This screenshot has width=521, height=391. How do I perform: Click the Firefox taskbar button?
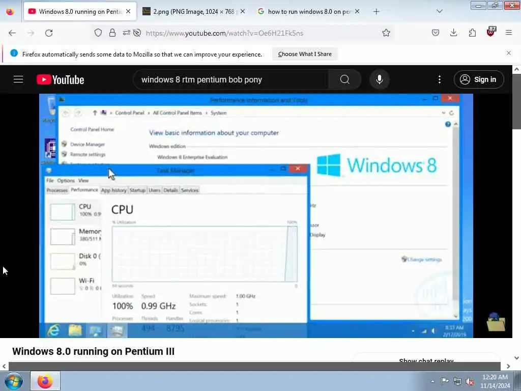[x=45, y=381]
